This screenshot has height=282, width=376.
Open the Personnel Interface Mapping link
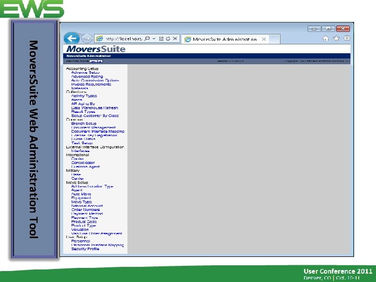tap(97, 245)
